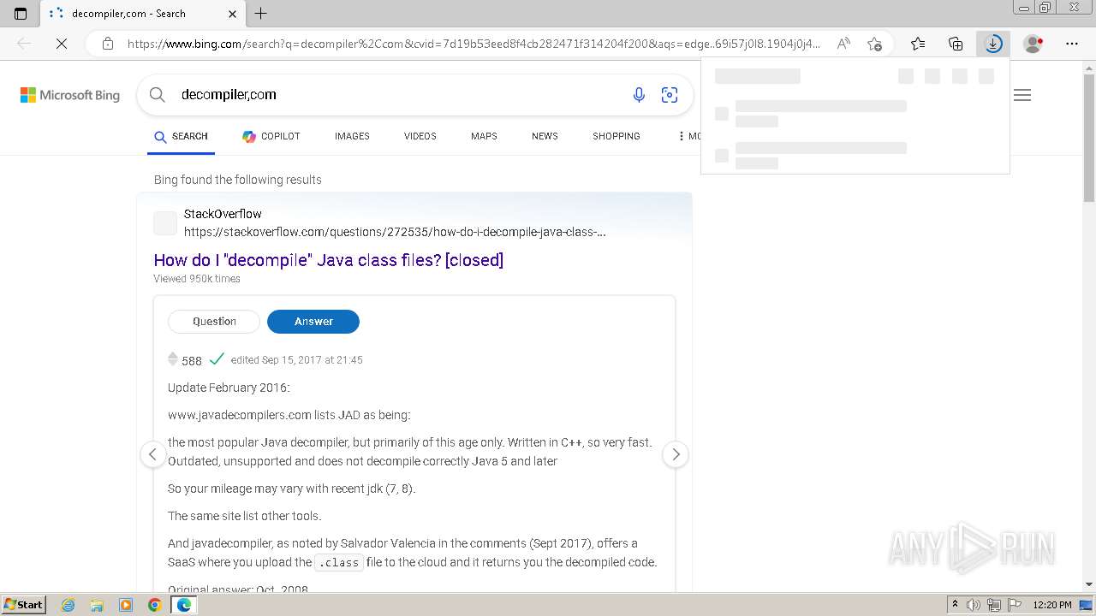Show the Answer pill
This screenshot has height=616, width=1096.
click(313, 322)
